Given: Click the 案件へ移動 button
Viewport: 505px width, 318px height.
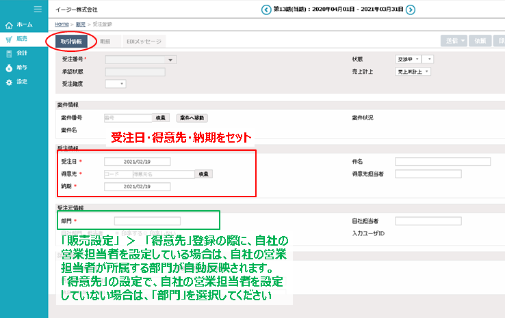Looking at the screenshot, I should [192, 118].
